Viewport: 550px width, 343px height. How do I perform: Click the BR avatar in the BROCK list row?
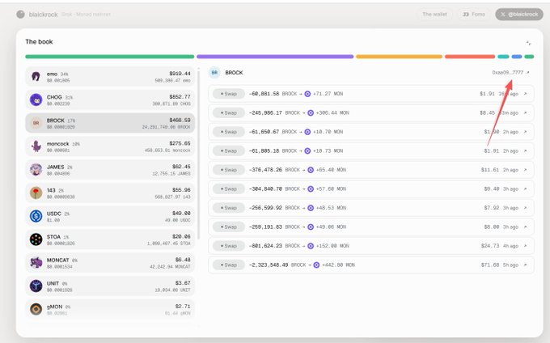[x=36, y=123]
